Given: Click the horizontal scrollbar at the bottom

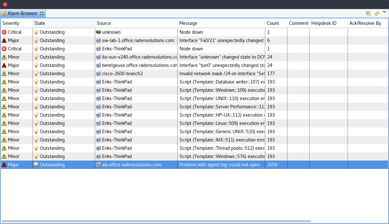Looking at the screenshot, I should point(156,221).
